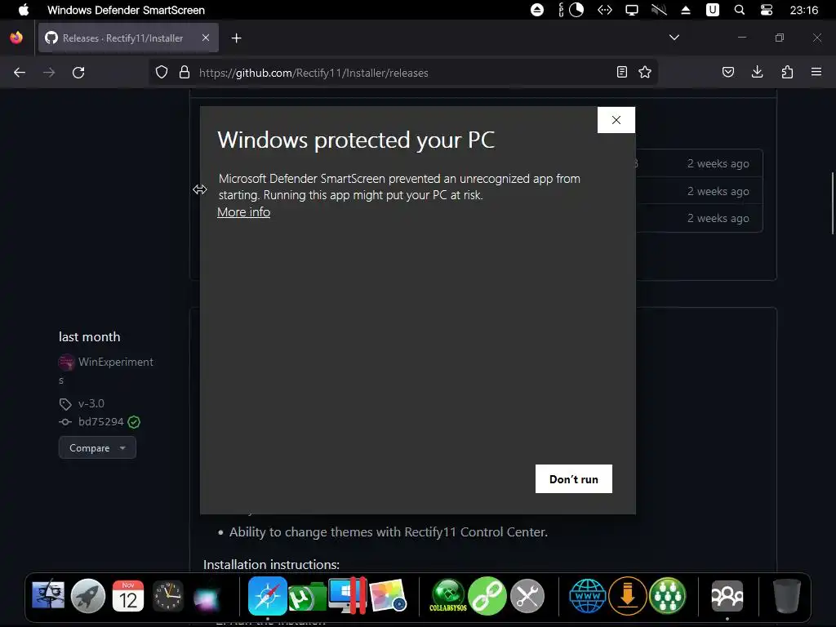Open the display icon in the menu bar
The image size is (836, 627).
click(x=632, y=10)
